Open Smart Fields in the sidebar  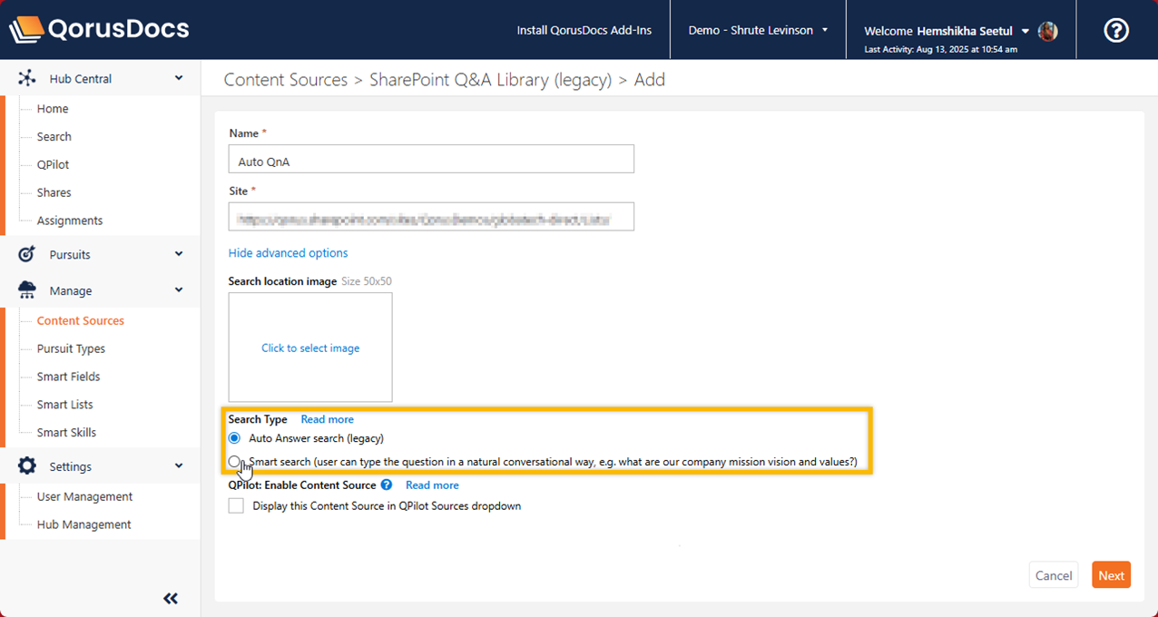[x=68, y=377]
